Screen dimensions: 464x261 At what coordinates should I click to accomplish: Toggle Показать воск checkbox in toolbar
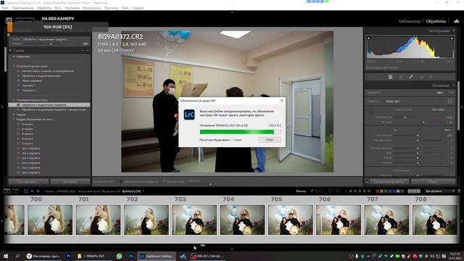tap(163, 181)
